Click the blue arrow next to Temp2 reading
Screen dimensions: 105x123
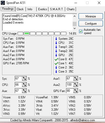pos(56,51)
